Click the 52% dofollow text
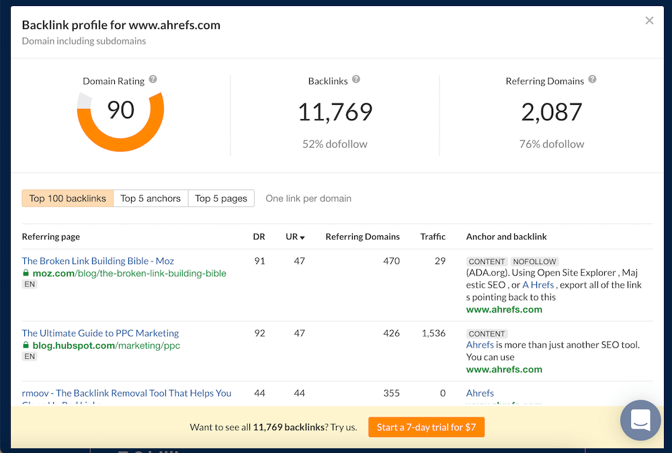 point(335,144)
